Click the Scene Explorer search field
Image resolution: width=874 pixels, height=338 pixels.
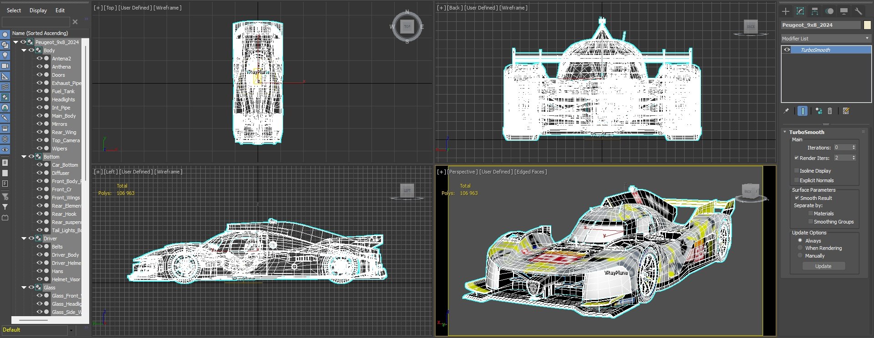click(36, 22)
